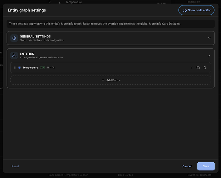The image size is (221, 178).
Task: Click the Temperature entity name
Action: coord(30,68)
